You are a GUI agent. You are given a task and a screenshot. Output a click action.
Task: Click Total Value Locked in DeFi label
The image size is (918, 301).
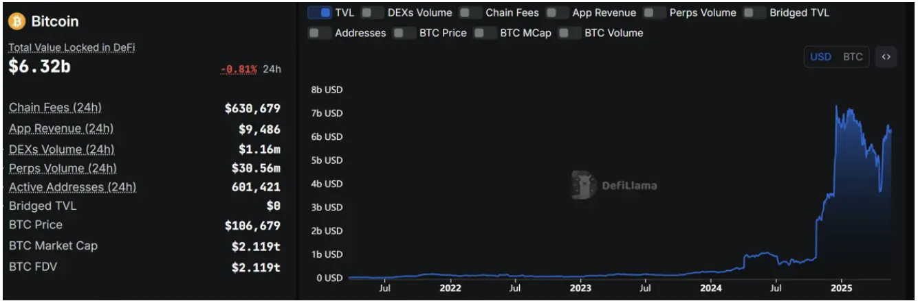pyautogui.click(x=72, y=48)
